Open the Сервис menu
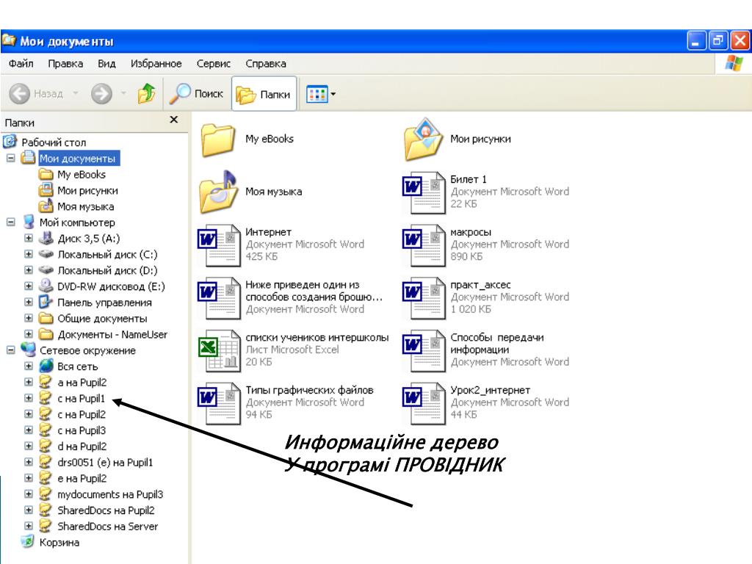 [214, 63]
